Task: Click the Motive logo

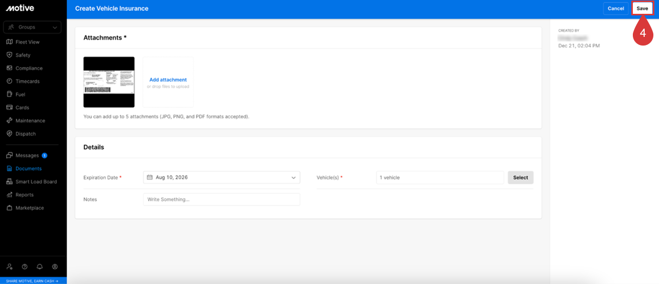Action: click(x=20, y=8)
